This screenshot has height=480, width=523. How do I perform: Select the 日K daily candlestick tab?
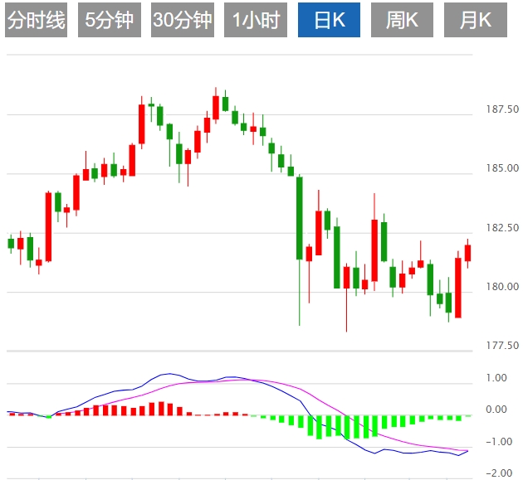click(329, 20)
